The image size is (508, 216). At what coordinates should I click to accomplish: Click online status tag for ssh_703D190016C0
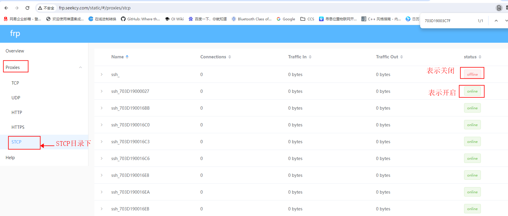tap(472, 125)
